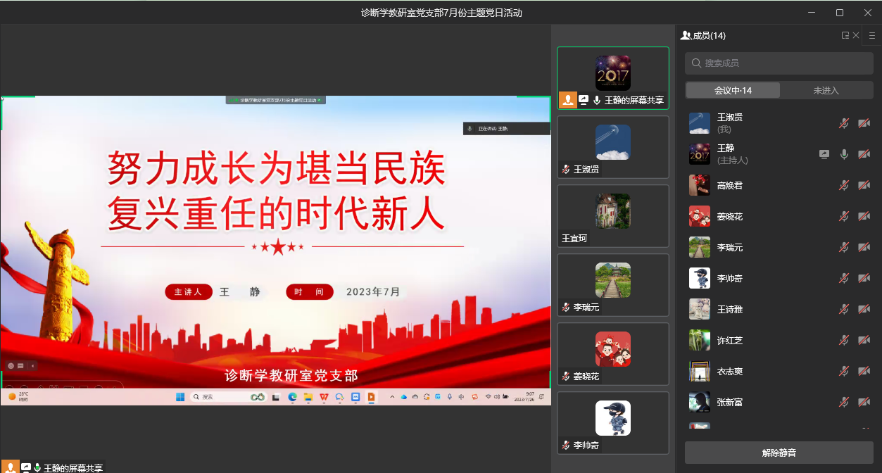Click 姜晓花 in the member list
Viewport: 882px width, 473px height.
[x=730, y=216]
